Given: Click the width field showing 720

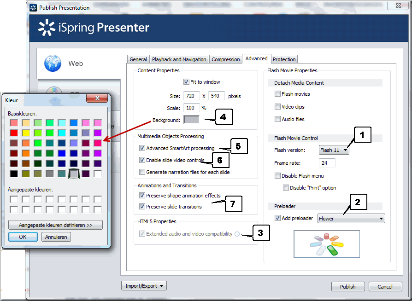Looking at the screenshot, I should pos(192,96).
